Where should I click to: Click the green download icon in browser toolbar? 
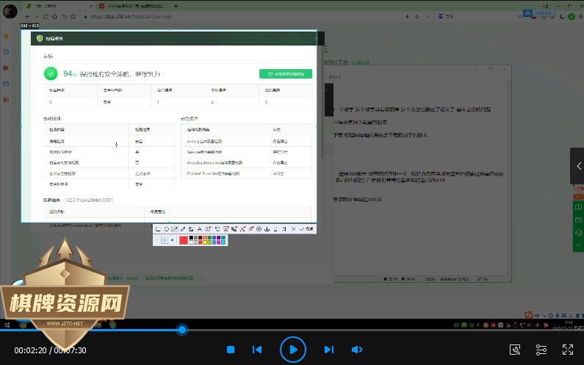572,16
